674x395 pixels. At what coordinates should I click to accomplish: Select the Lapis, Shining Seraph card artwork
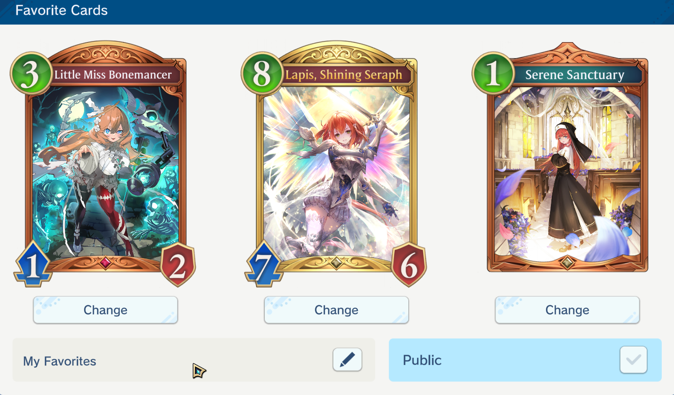point(337,172)
